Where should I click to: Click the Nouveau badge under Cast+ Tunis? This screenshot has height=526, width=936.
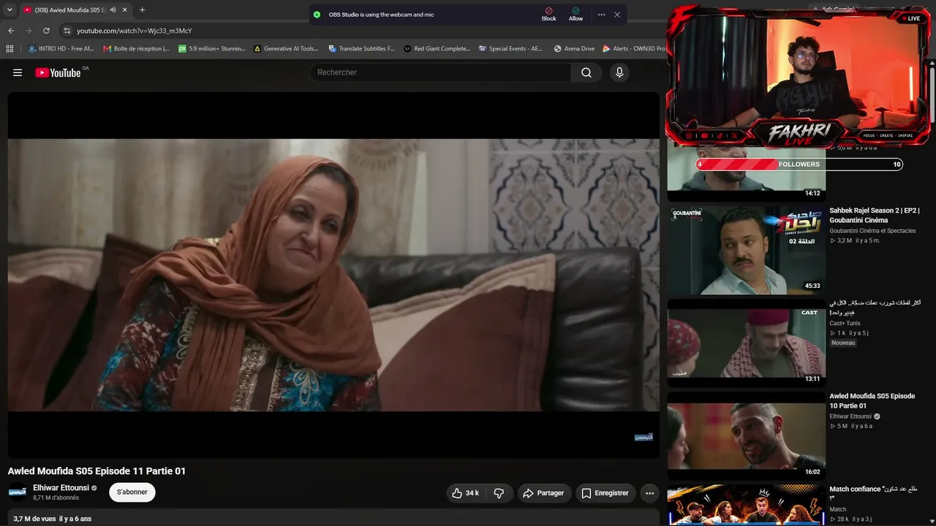(842, 343)
